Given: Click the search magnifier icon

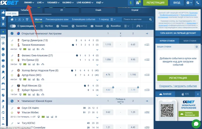Looking at the screenshot, I should (150, 19).
